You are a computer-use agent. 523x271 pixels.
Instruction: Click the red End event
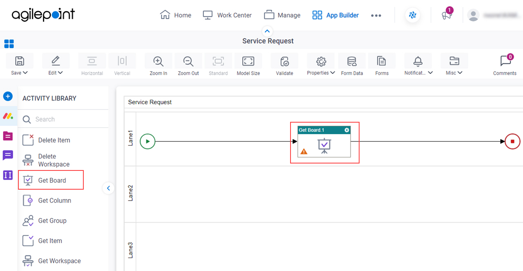pos(512,141)
